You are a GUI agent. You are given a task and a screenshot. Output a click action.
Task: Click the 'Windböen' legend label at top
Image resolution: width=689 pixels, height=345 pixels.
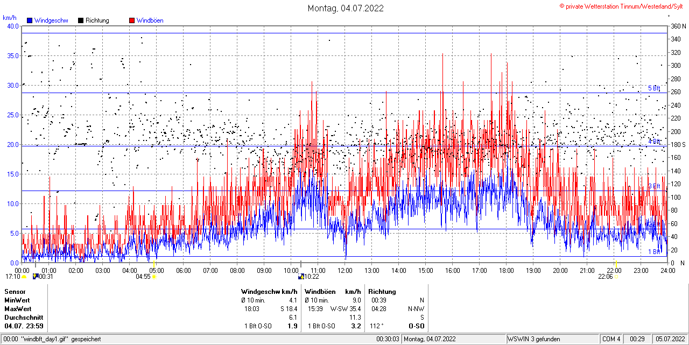click(150, 20)
